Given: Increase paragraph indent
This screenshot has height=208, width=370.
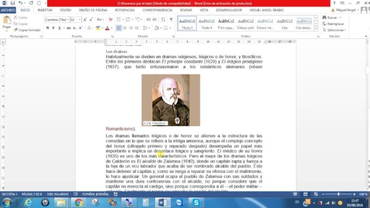Looking at the screenshot, I should (x=155, y=20).
